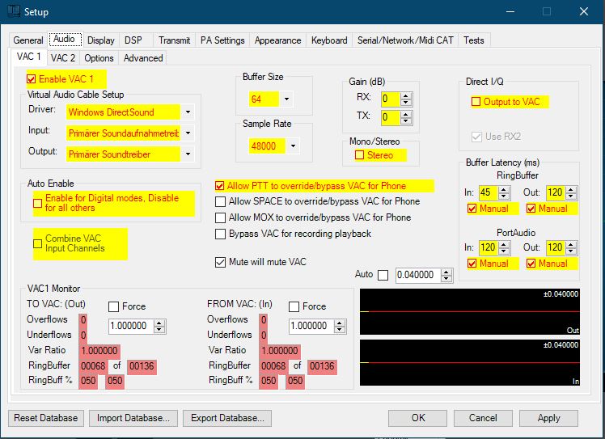Screen dimensions: 605x439
Task: Check Bypass VAC for recording playback
Action: [x=220, y=234]
